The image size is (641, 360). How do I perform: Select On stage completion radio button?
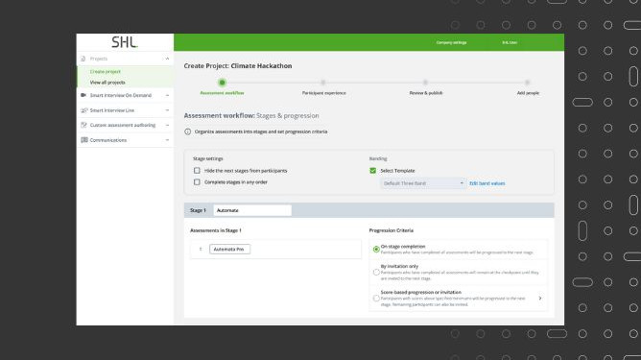coord(376,250)
